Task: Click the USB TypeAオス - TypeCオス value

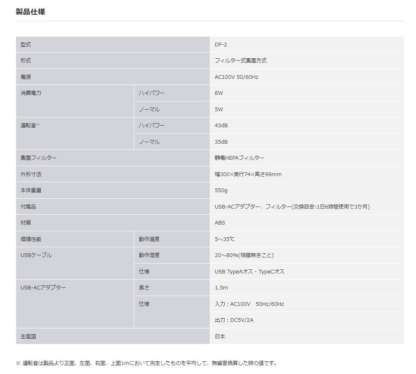Action: pos(249,271)
